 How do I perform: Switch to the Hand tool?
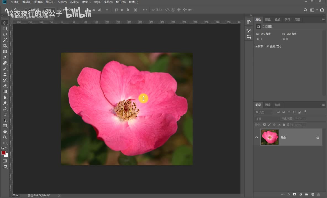point(5,131)
